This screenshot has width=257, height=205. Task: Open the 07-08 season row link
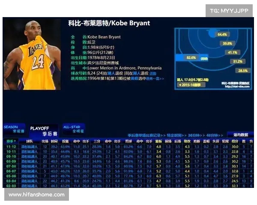coord(11,167)
